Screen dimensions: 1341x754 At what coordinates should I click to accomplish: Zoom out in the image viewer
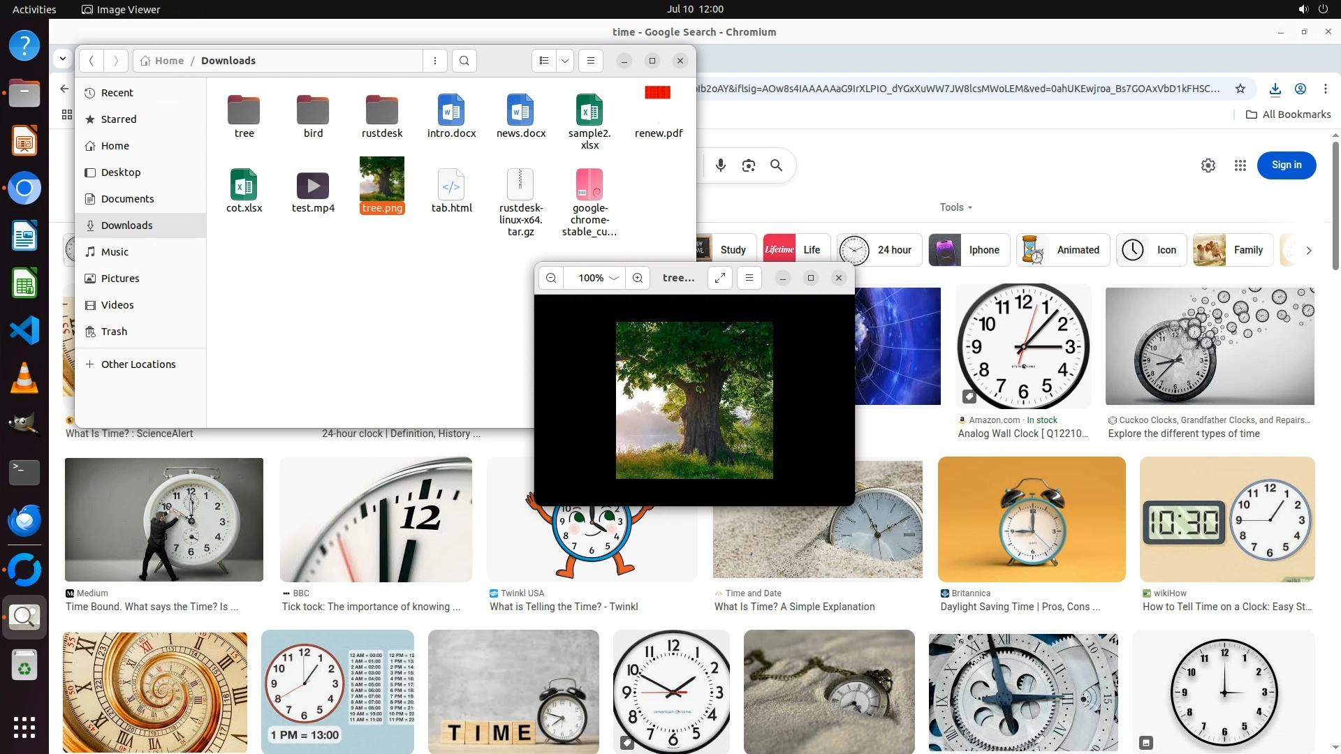551,278
